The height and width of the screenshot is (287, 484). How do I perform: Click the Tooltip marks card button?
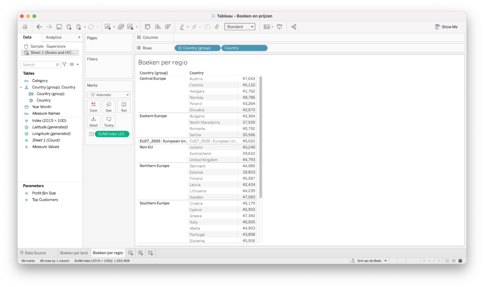pos(109,122)
